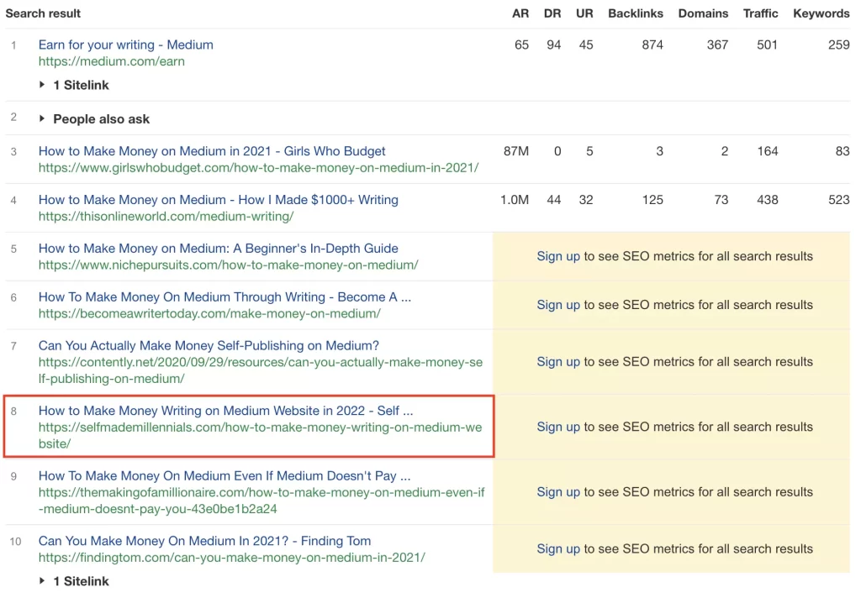Expand the 1 Sitelink under Medium result

point(81,85)
